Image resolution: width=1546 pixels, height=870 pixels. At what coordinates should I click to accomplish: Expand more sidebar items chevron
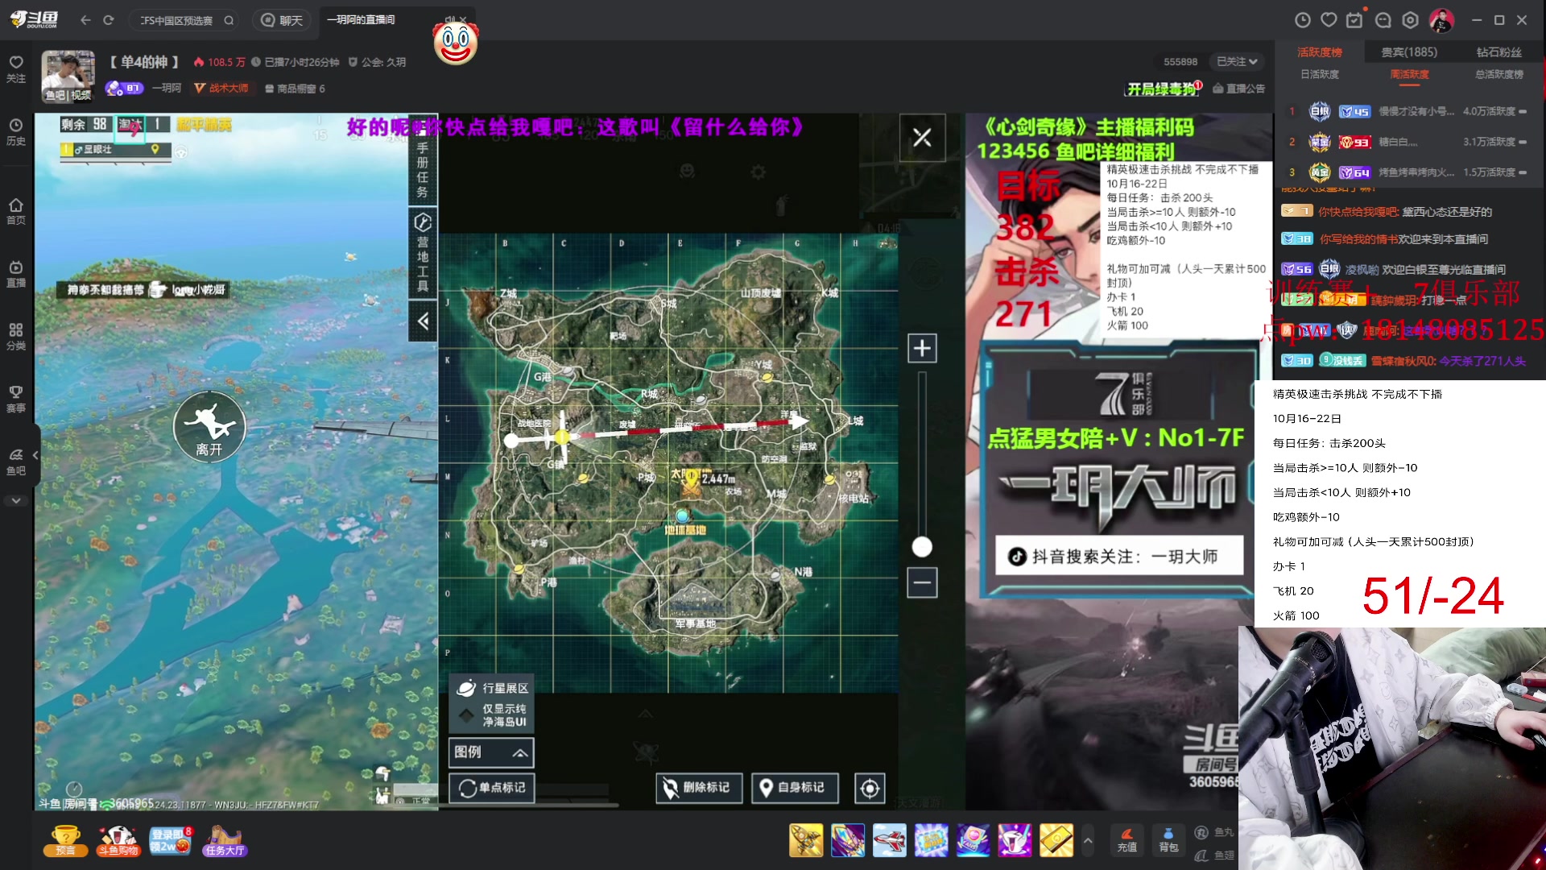[16, 501]
